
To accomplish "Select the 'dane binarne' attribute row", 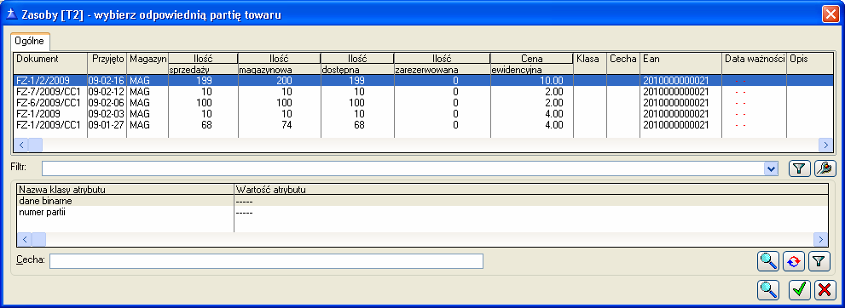I will 423,201.
